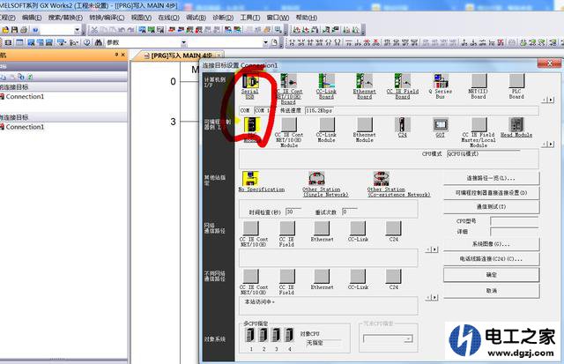564x364 pixels.
Task: Click 可编程控制器直接连接设置(D) button
Action: [x=492, y=193]
